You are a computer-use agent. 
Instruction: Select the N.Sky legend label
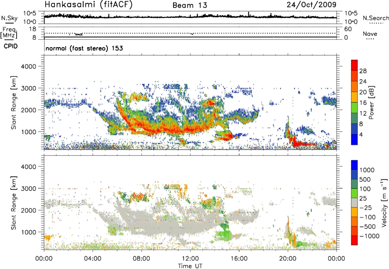9,18
